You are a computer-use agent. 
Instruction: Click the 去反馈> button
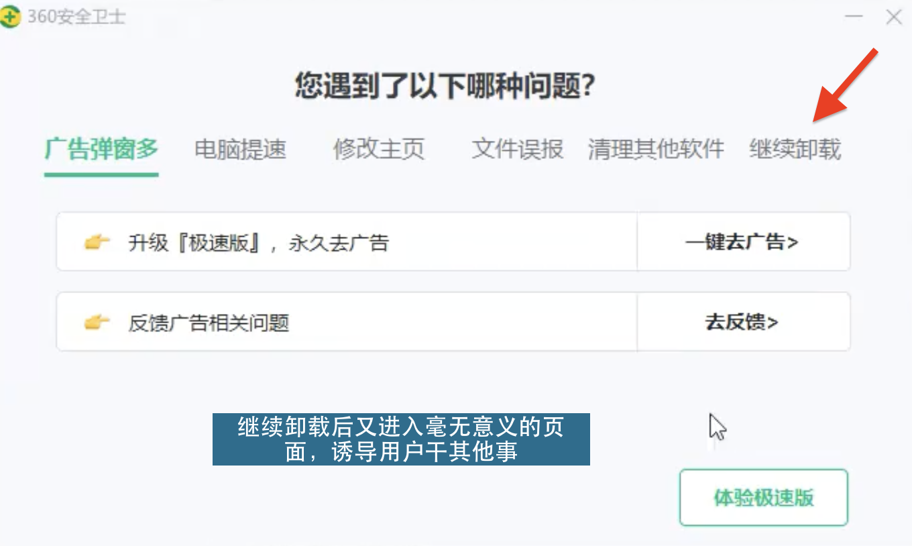743,322
